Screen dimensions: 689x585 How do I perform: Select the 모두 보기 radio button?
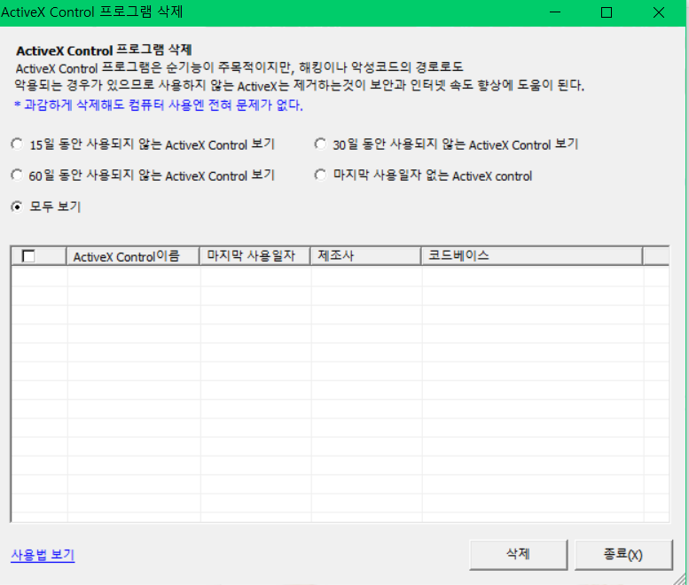[17, 207]
